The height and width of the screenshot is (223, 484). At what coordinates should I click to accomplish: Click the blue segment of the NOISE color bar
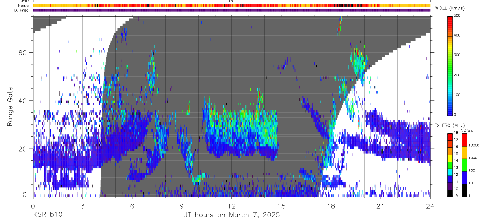coord(465,178)
